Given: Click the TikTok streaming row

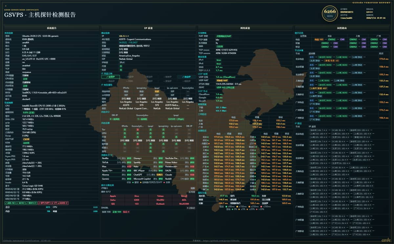Looking at the screenshot, I should point(116,162).
